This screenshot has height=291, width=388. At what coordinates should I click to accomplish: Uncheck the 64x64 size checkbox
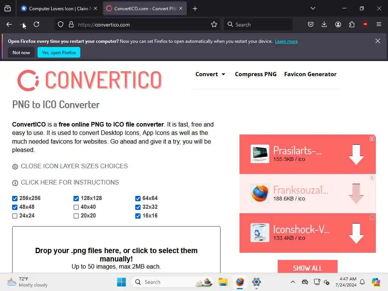[138, 199]
